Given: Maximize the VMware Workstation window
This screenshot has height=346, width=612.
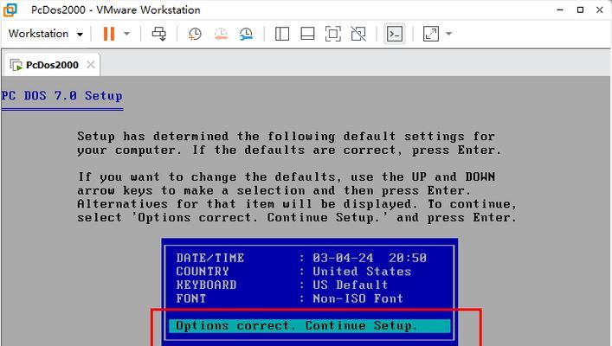Looking at the screenshot, I should click(x=580, y=10).
